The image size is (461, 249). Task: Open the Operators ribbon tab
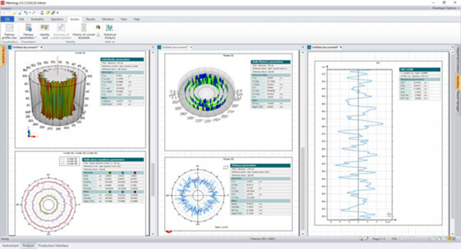click(x=57, y=19)
